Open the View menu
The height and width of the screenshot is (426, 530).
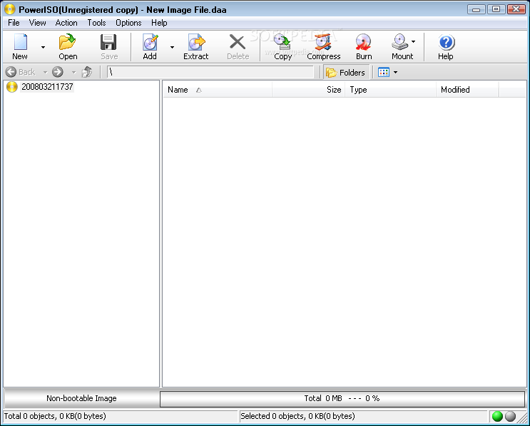click(37, 23)
